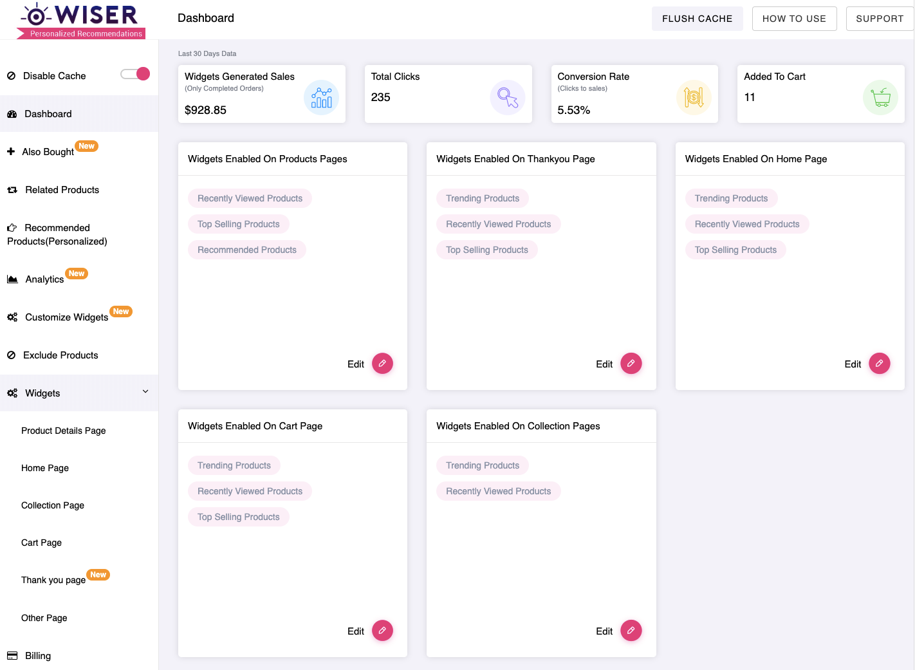Select Billing in the sidebar

pos(38,656)
